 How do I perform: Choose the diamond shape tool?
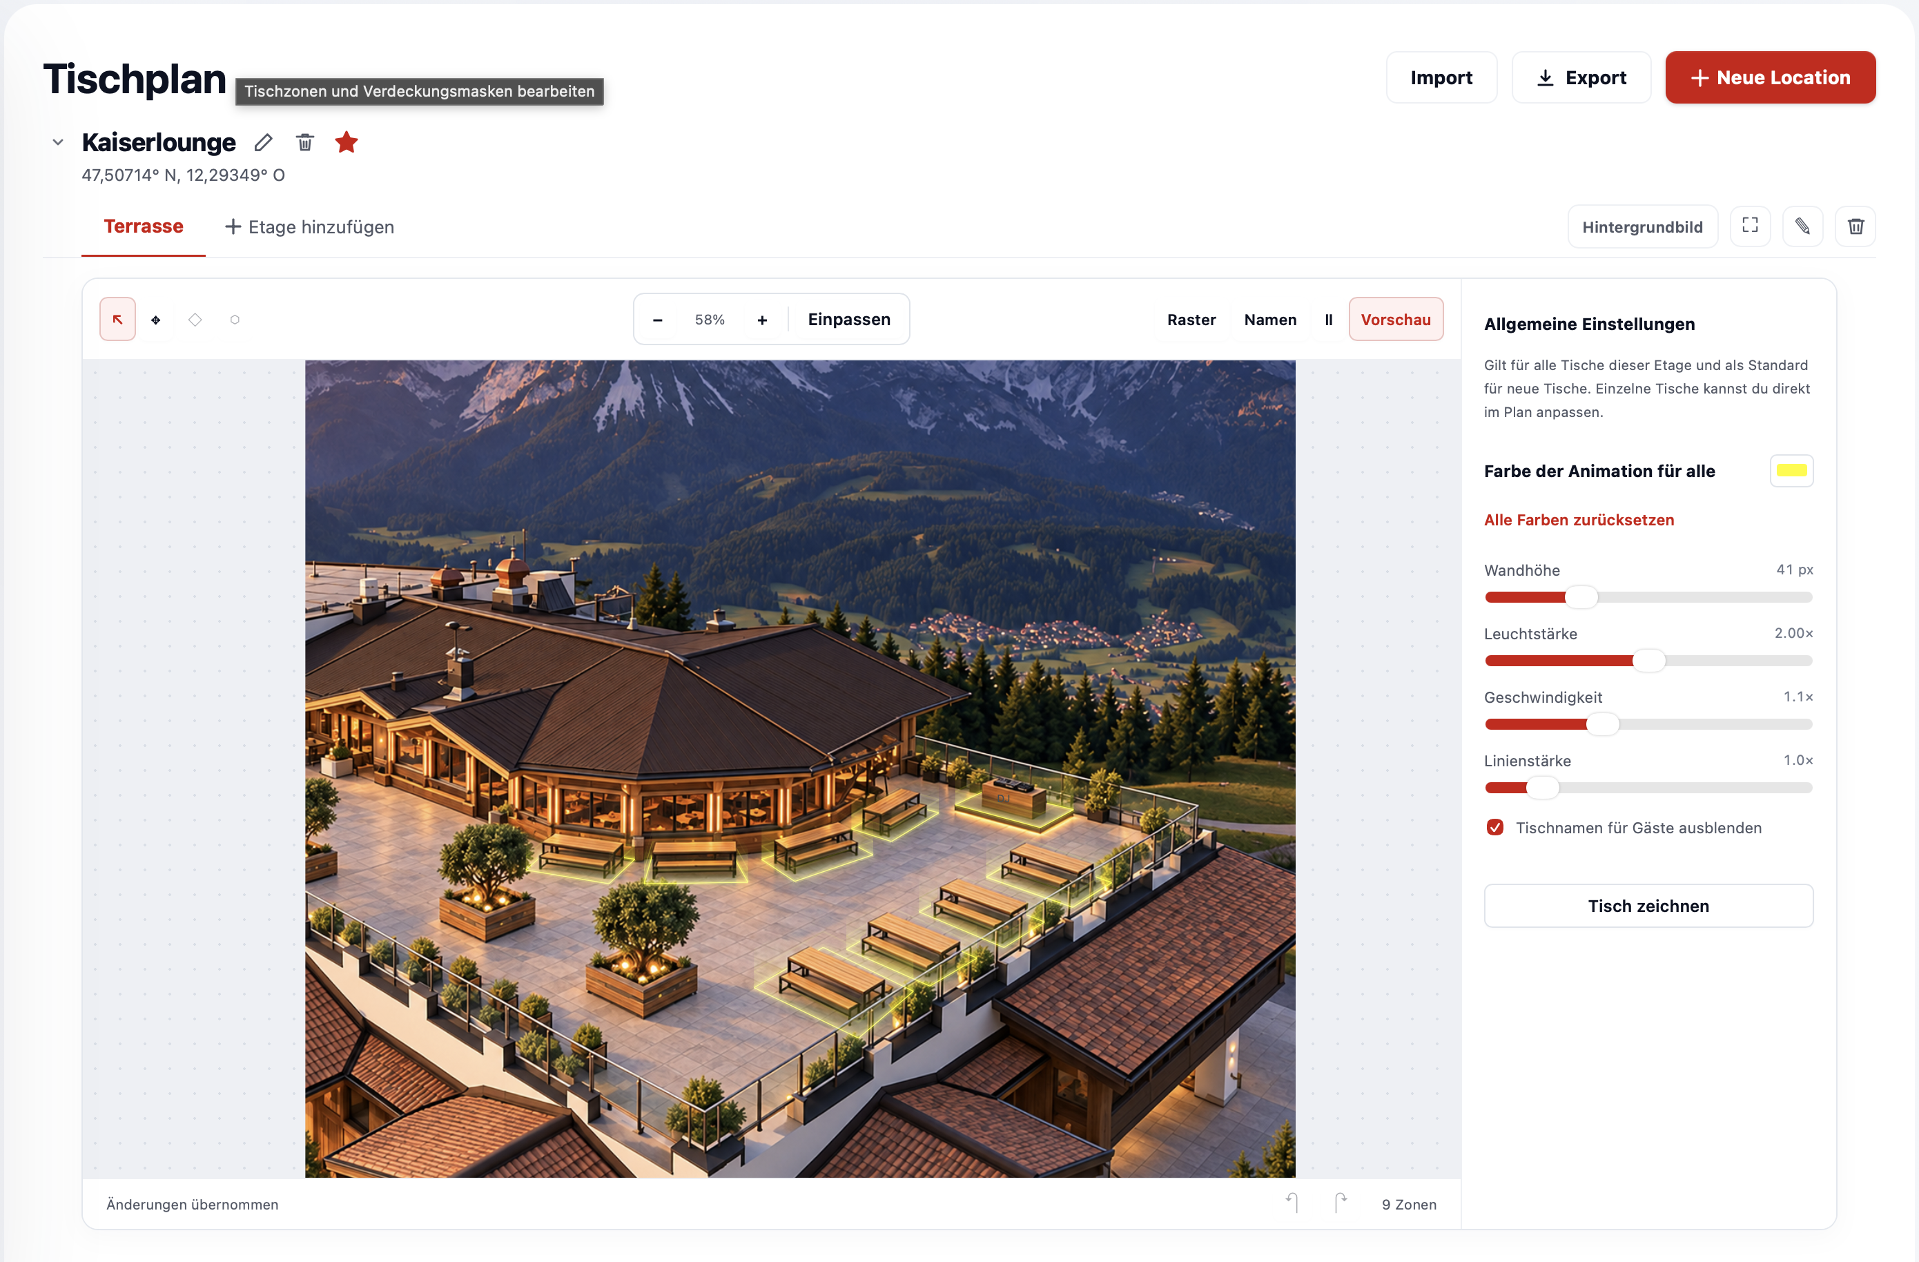pyautogui.click(x=195, y=320)
